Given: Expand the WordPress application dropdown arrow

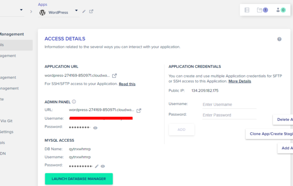Looking at the screenshot, I should (x=76, y=11).
